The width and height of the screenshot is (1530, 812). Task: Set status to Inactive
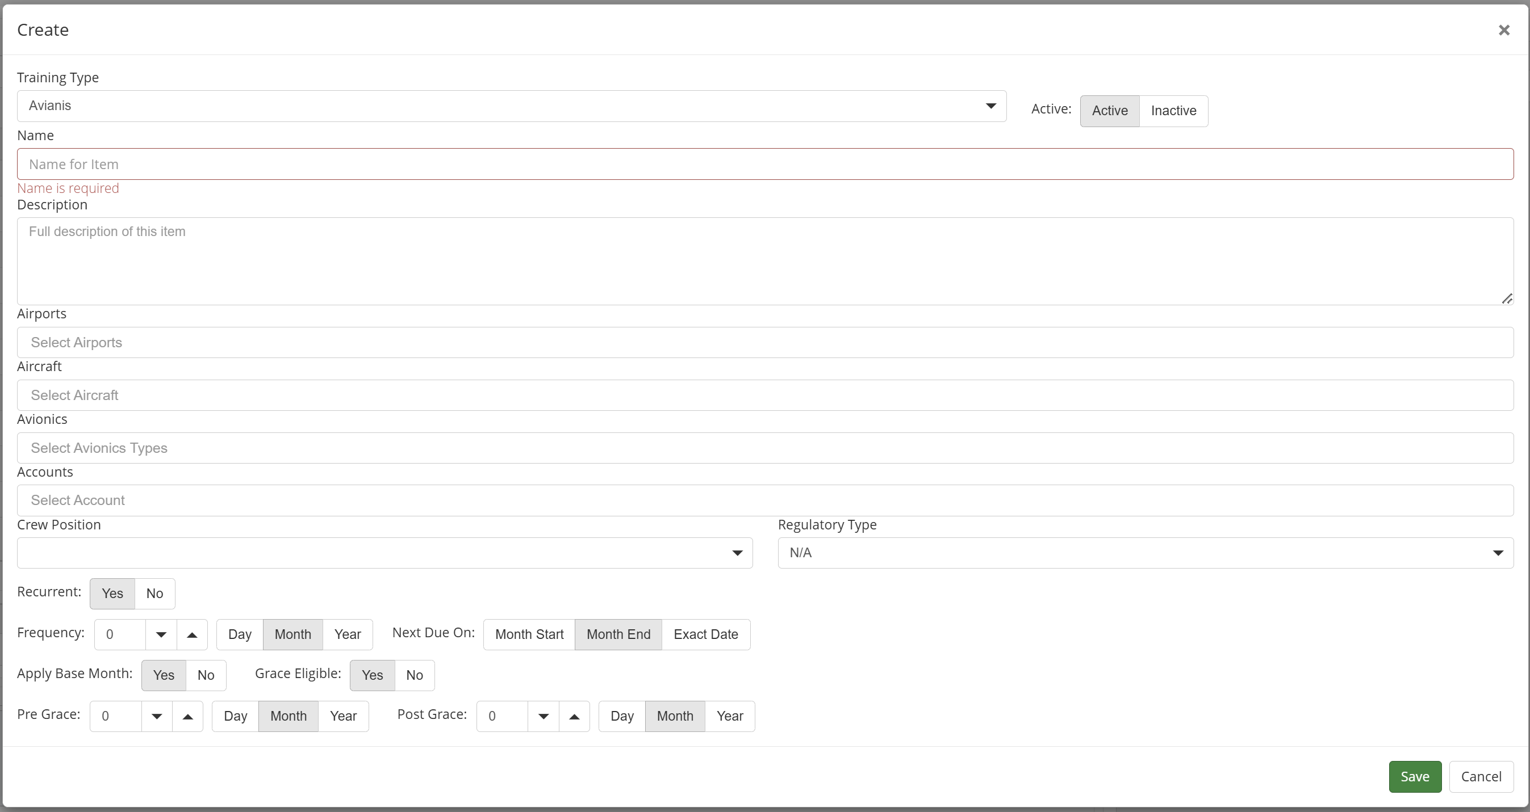pyautogui.click(x=1173, y=111)
